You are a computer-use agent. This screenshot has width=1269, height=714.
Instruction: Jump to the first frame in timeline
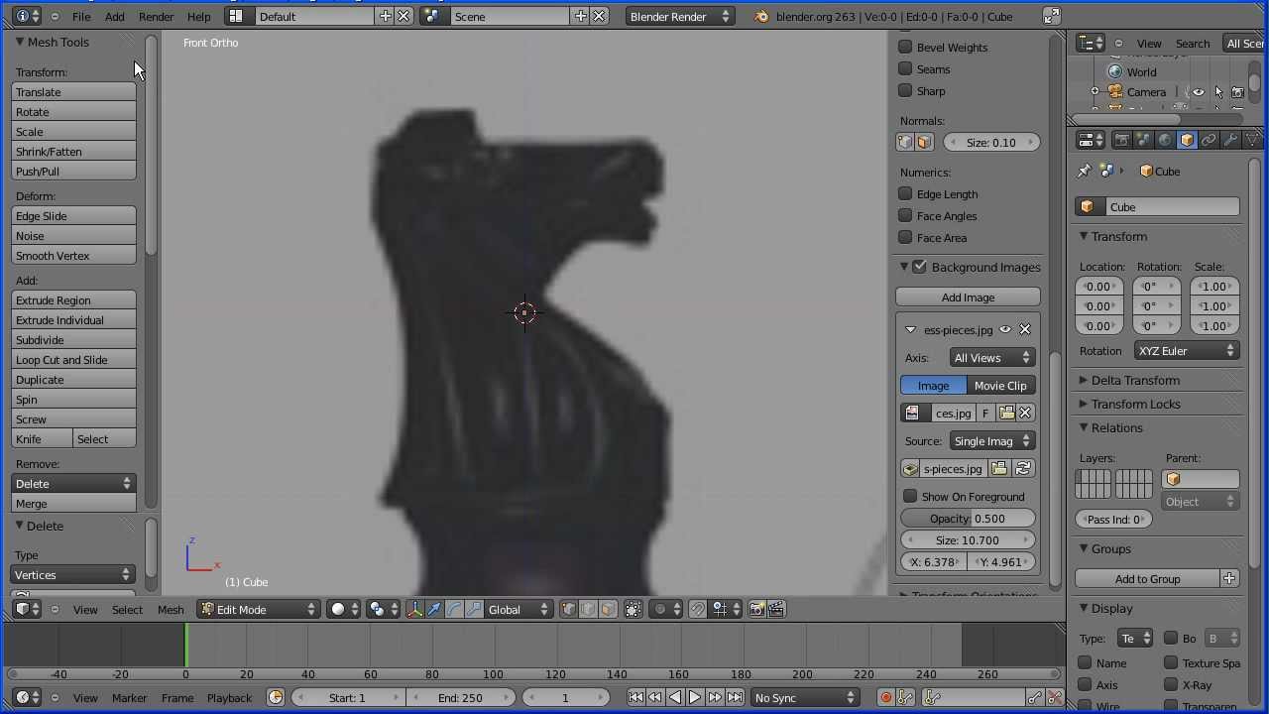click(x=635, y=697)
